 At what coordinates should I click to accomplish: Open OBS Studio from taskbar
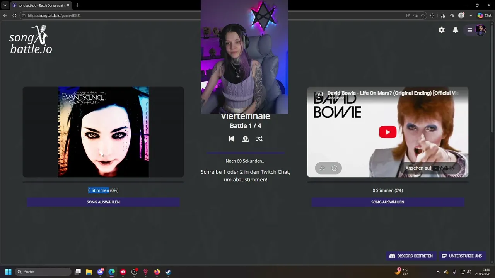(134, 272)
